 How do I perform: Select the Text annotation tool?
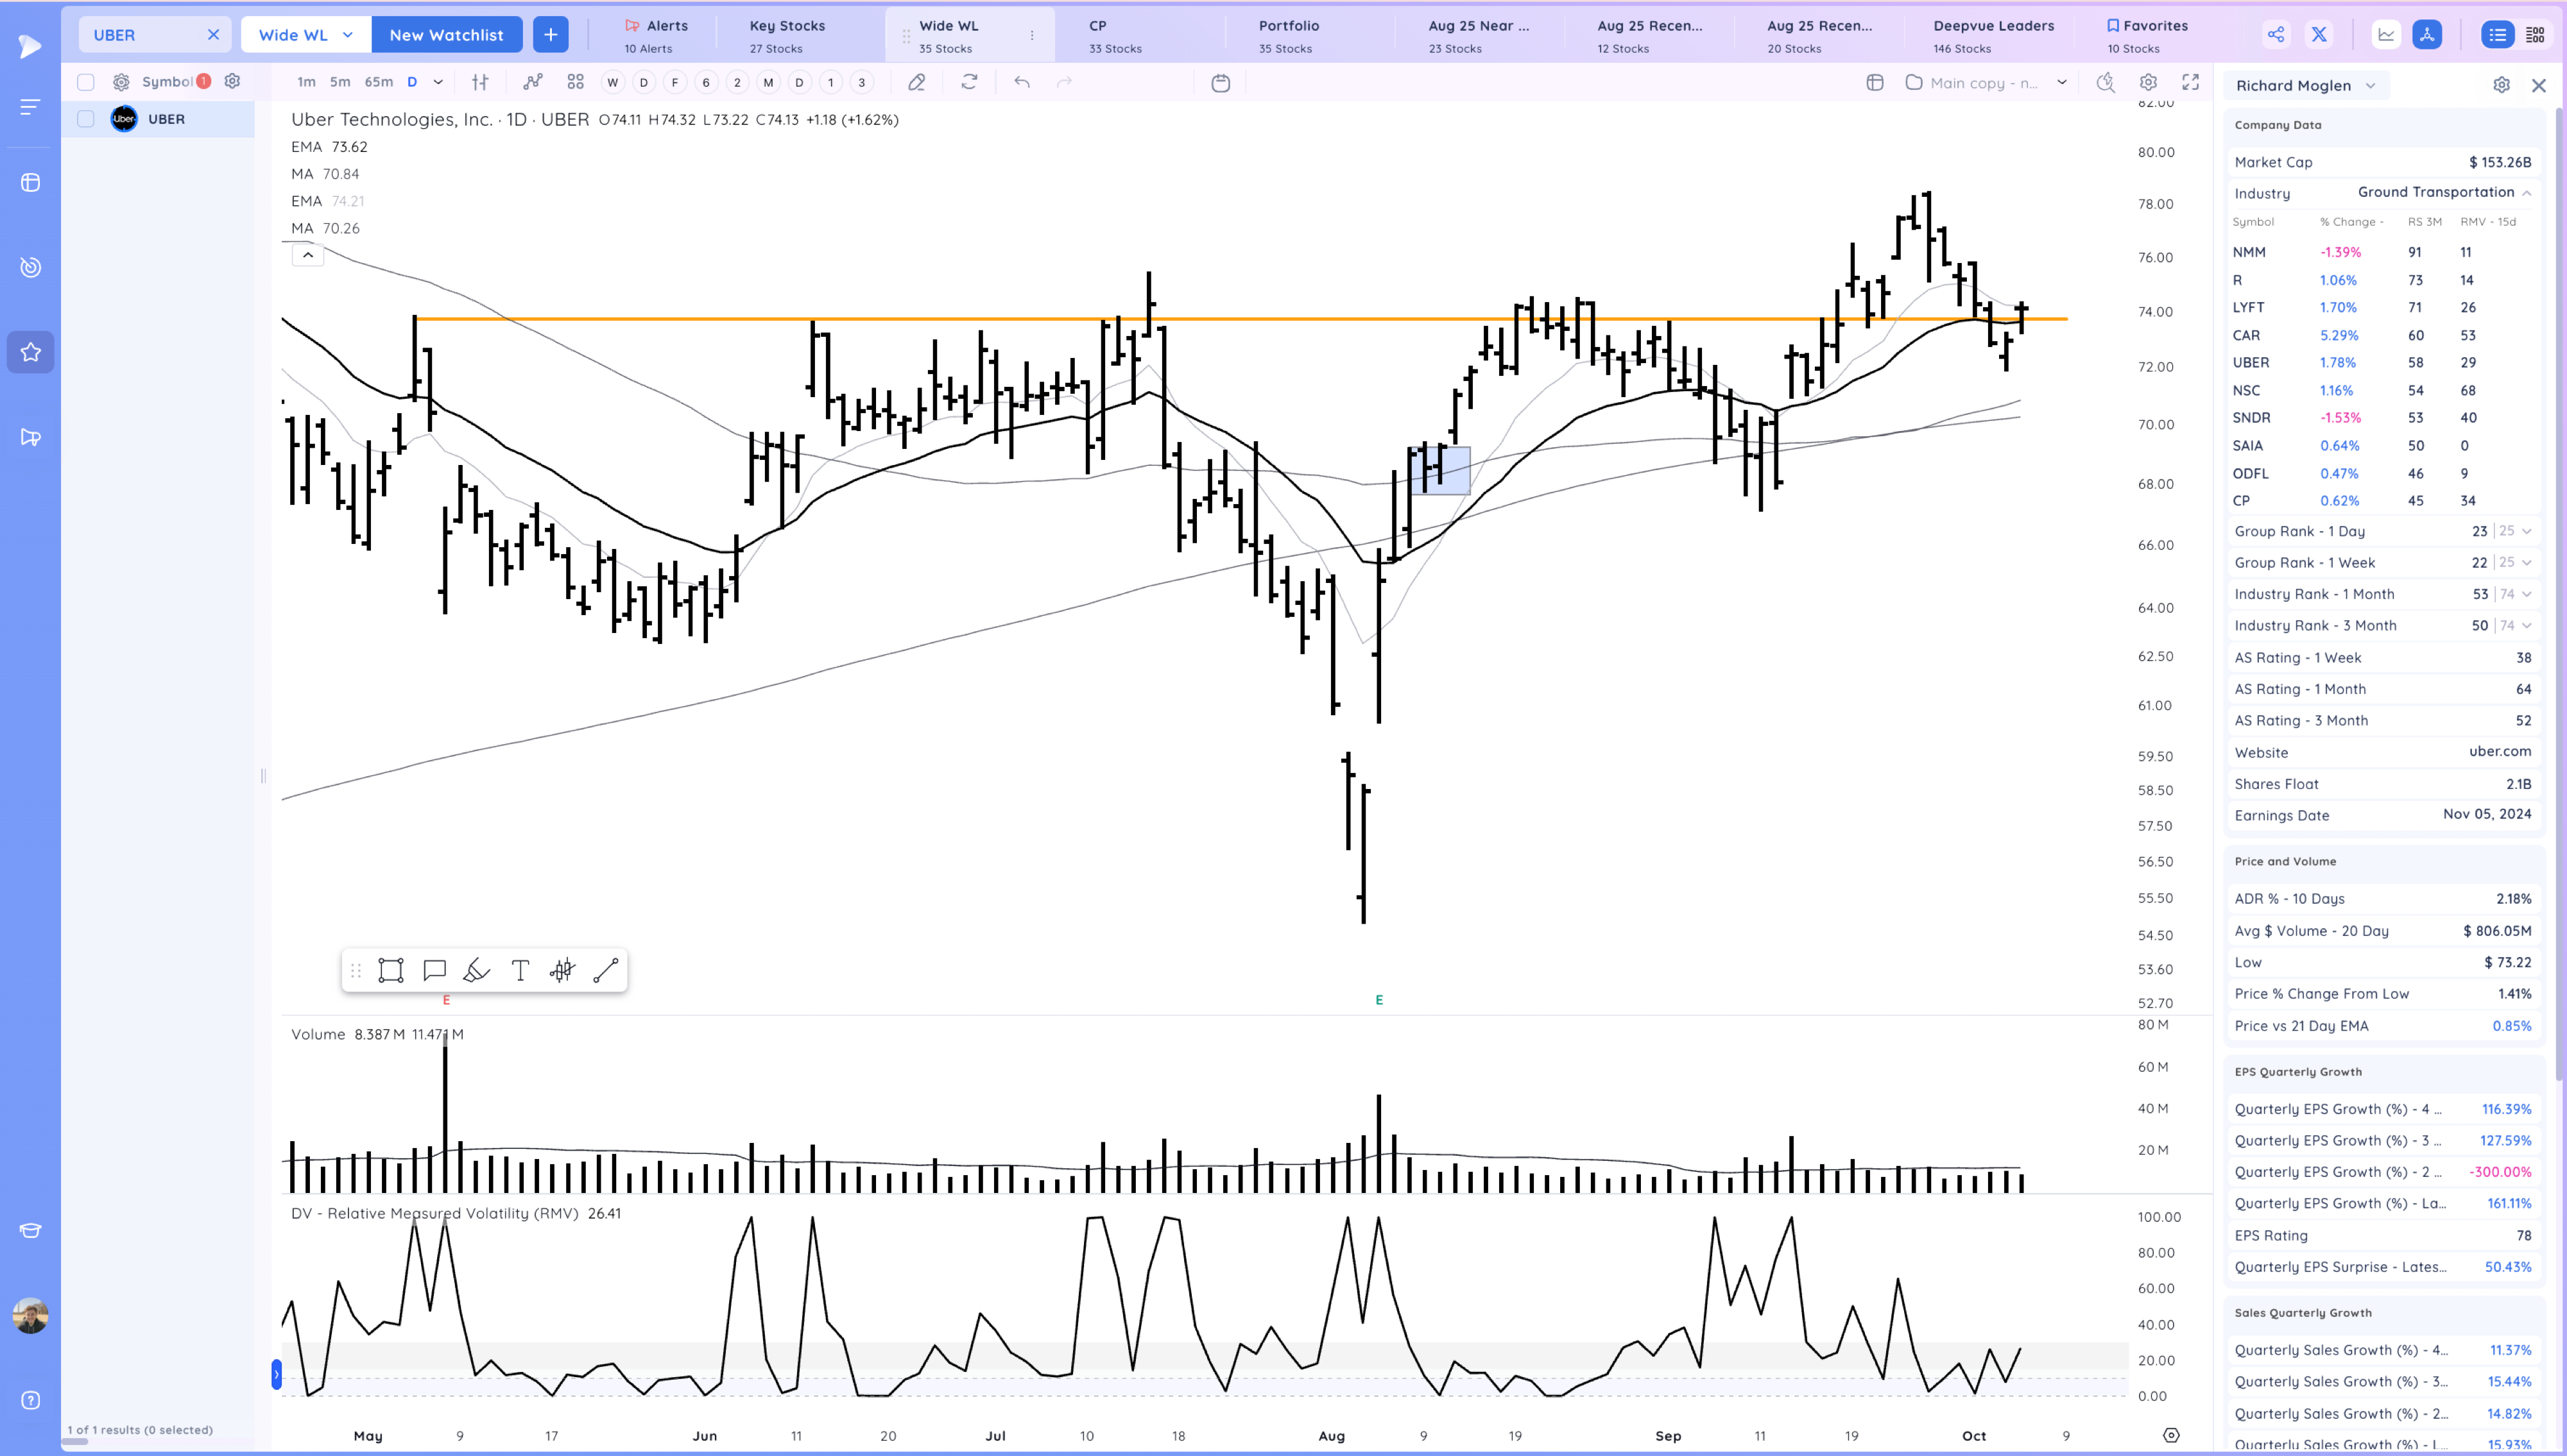pyautogui.click(x=519, y=970)
